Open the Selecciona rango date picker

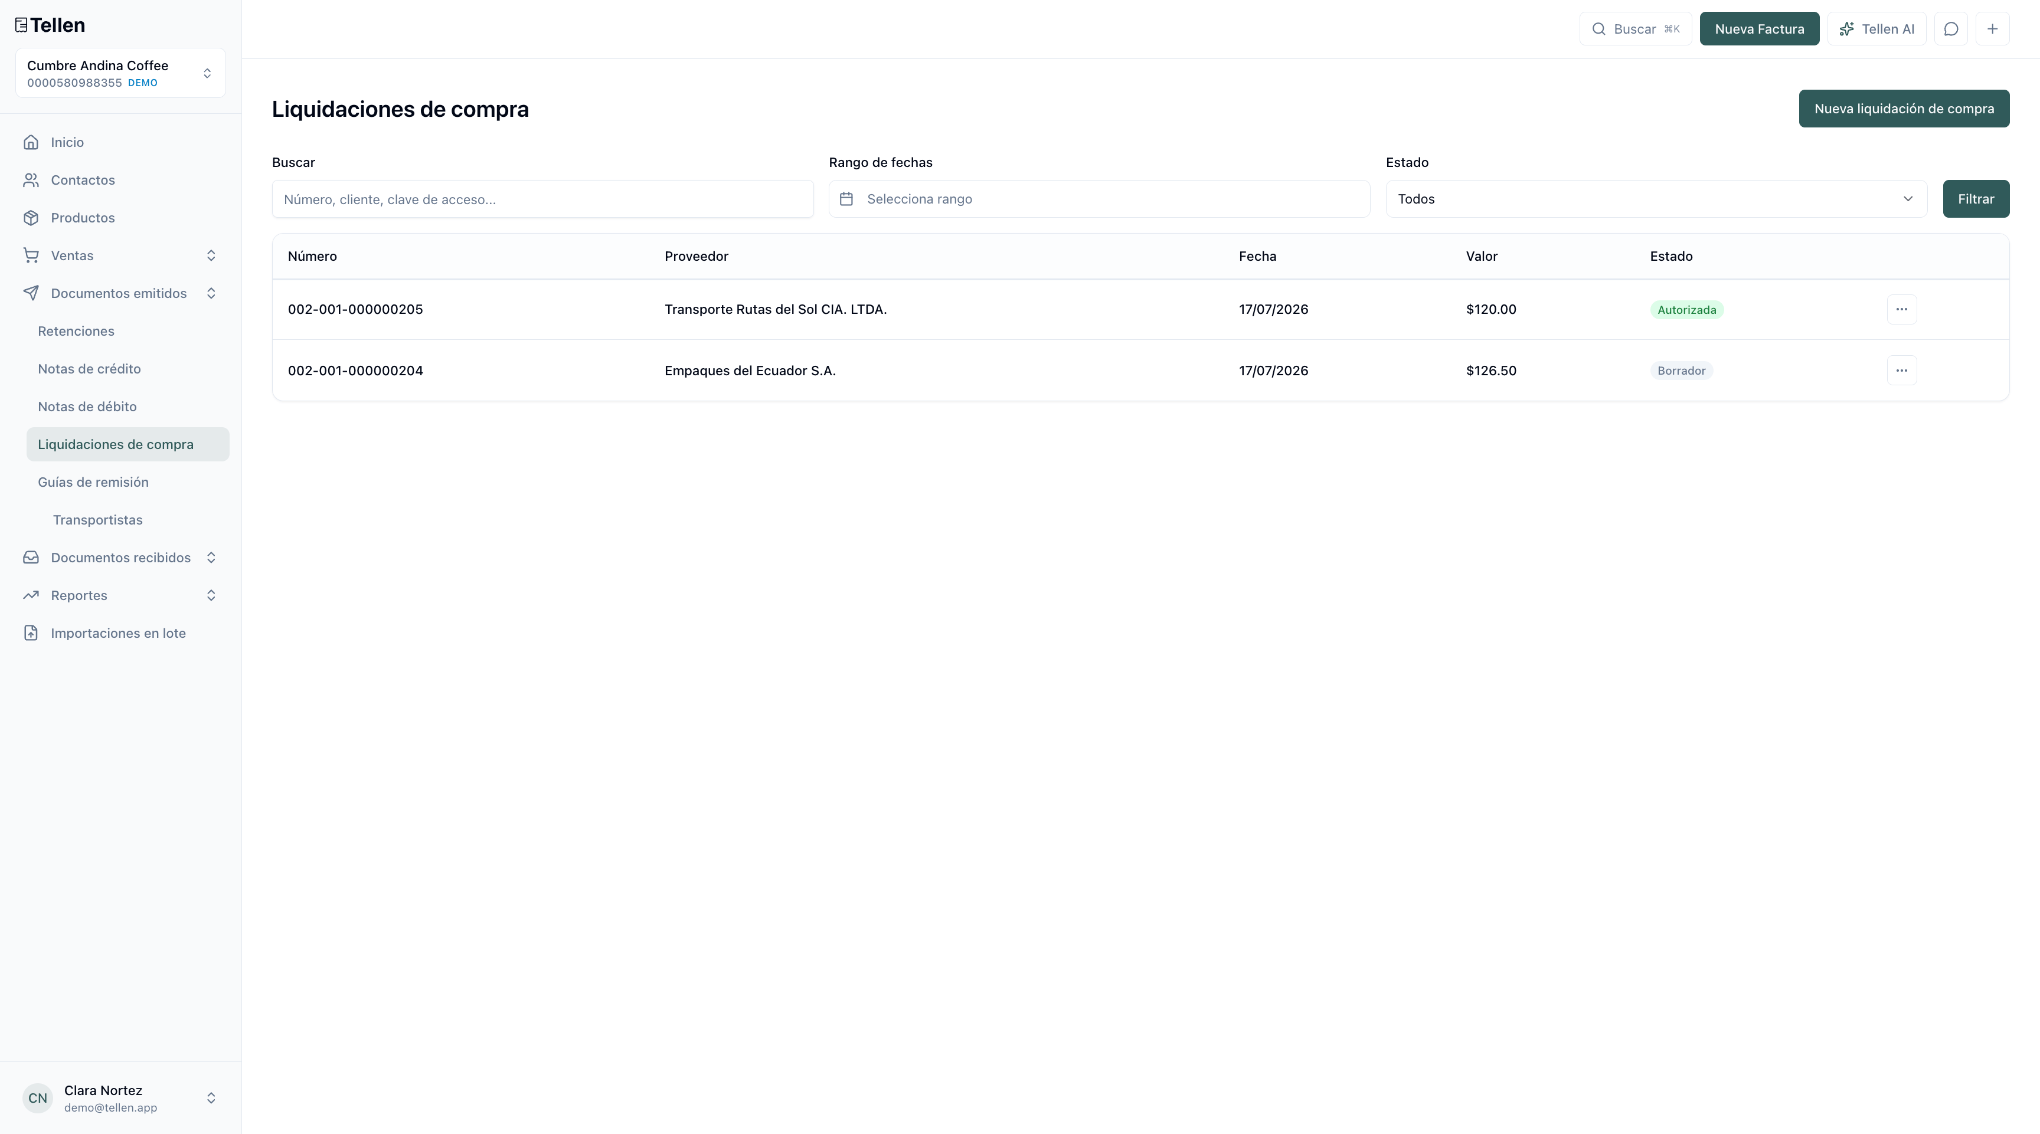coord(1099,199)
